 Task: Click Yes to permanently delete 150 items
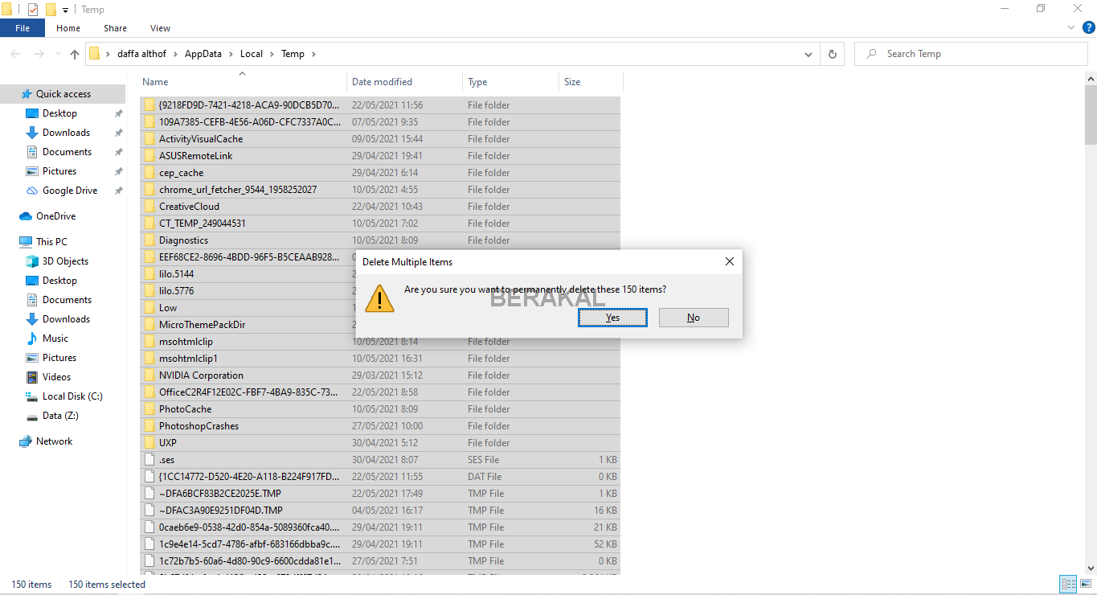point(612,318)
